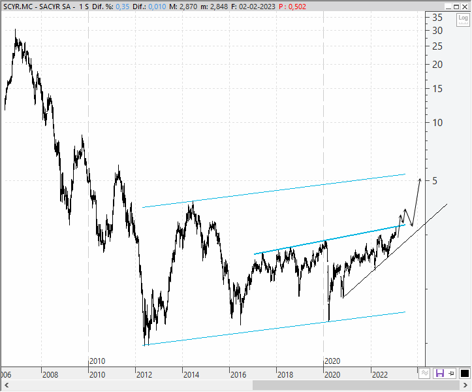Open the black color swatch
Screen dimensions: 472x392
[464, 374]
